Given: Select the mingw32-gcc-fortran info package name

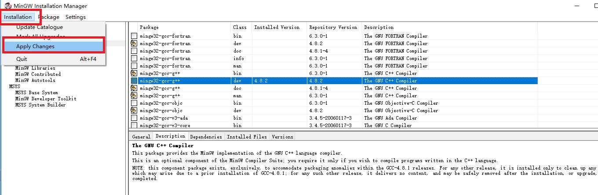Looking at the screenshot, I should pos(165,58).
